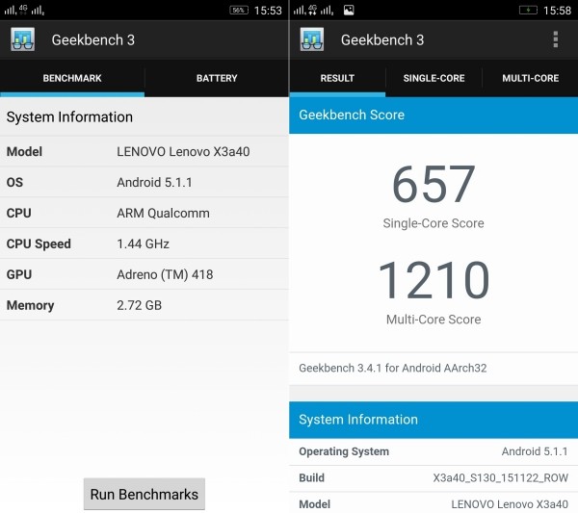Select the Build X3a40_S130_151122_ROW row
The width and height of the screenshot is (578, 513).
[x=433, y=478]
